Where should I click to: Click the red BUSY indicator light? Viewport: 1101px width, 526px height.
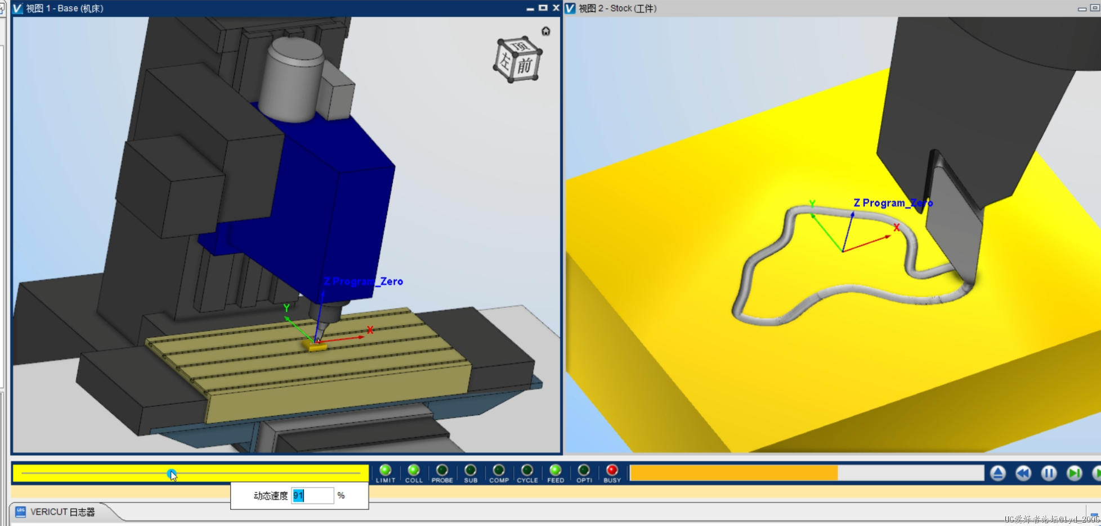(612, 470)
